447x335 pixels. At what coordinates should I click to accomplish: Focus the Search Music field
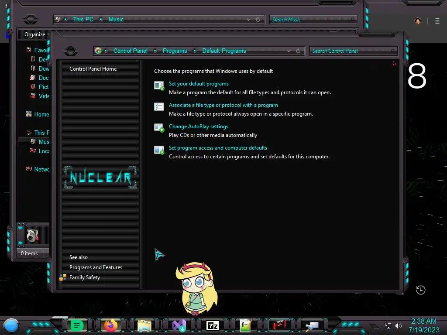click(313, 19)
